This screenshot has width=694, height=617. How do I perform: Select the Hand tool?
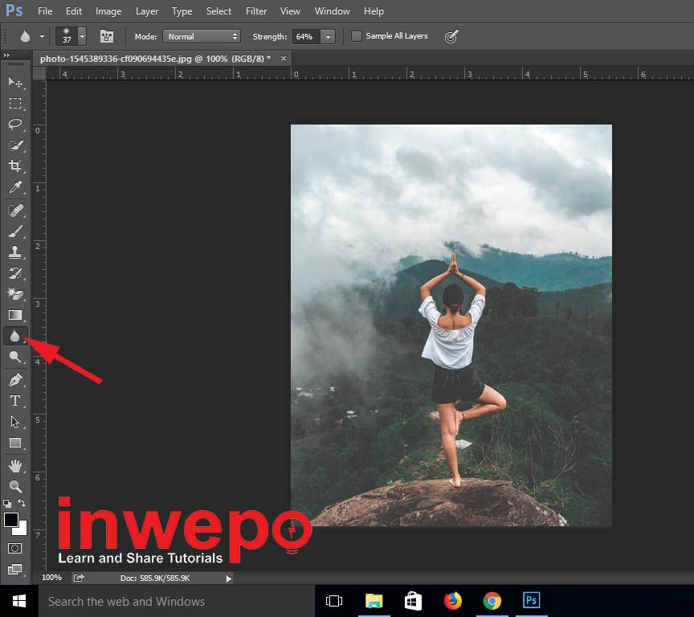pyautogui.click(x=14, y=465)
